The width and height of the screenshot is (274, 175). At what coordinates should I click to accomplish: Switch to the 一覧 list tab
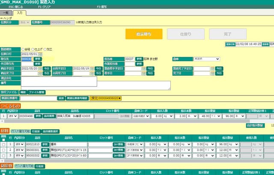click(x=6, y=13)
